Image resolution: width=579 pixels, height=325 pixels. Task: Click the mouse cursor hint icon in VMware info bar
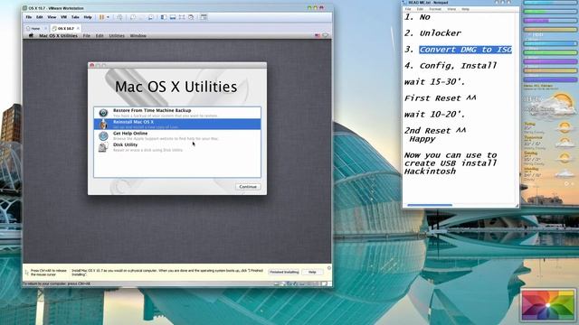click(26, 273)
